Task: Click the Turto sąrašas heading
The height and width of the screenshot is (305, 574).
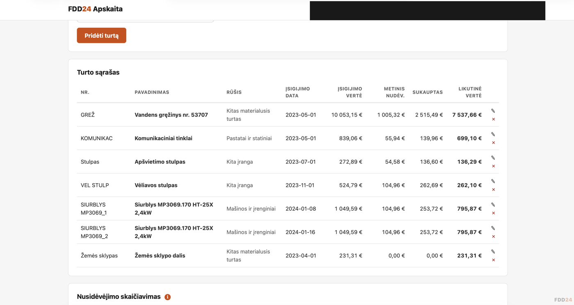Action: pyautogui.click(x=98, y=73)
